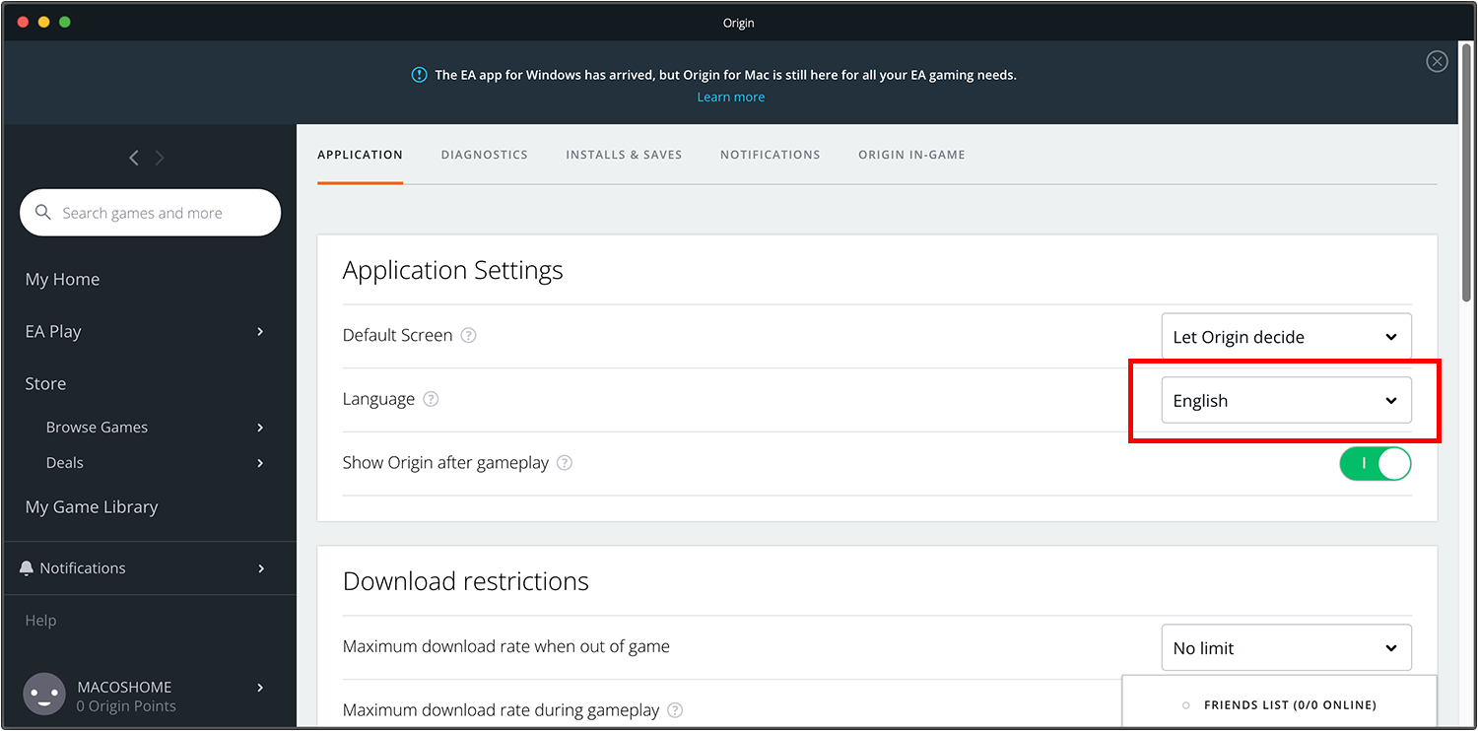Toggle Show Origin after gameplay switch
The height and width of the screenshot is (731, 1478).
[x=1375, y=463]
